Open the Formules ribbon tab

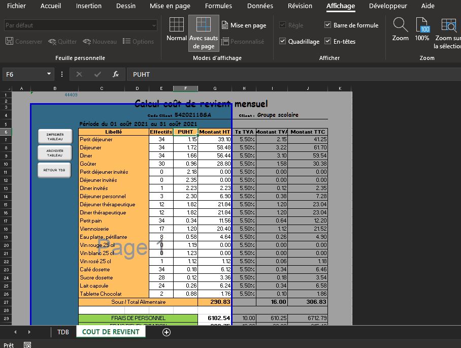[x=218, y=6]
